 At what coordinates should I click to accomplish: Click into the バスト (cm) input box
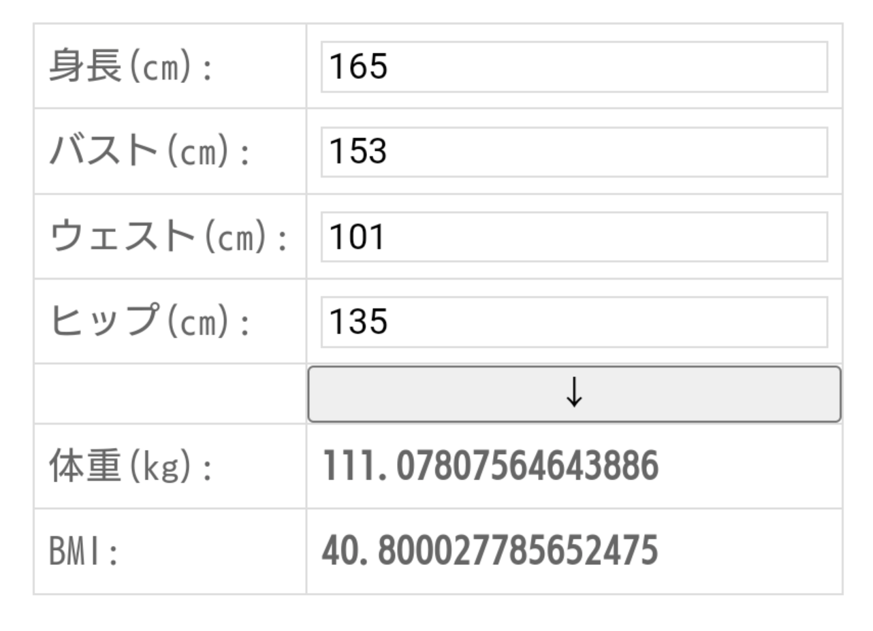point(574,152)
